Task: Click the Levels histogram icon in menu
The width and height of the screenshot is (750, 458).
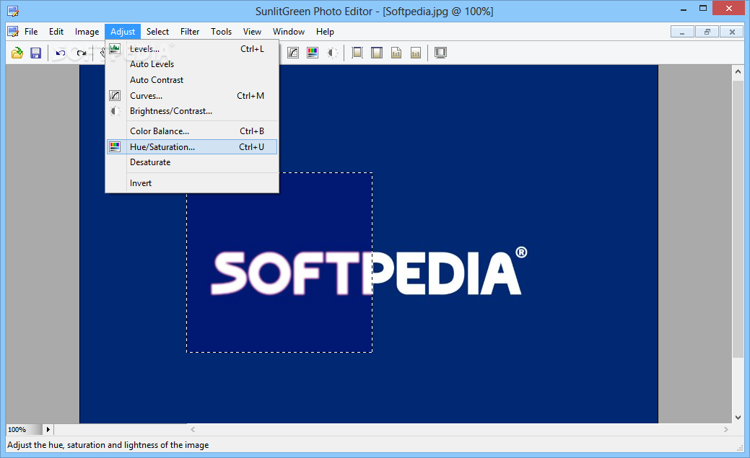Action: pyautogui.click(x=115, y=48)
